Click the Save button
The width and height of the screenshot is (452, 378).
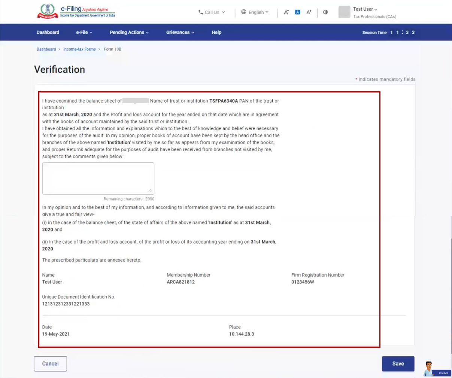tap(398, 363)
